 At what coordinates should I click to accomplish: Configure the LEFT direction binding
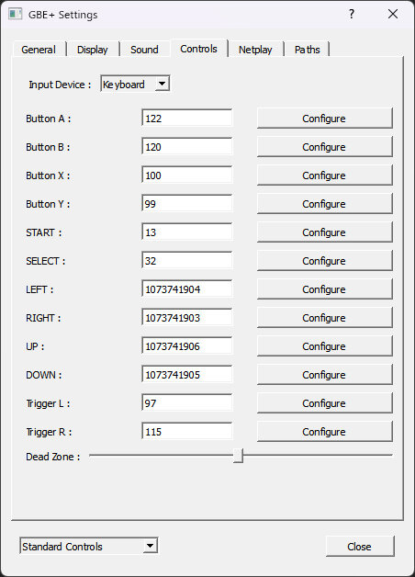point(325,289)
